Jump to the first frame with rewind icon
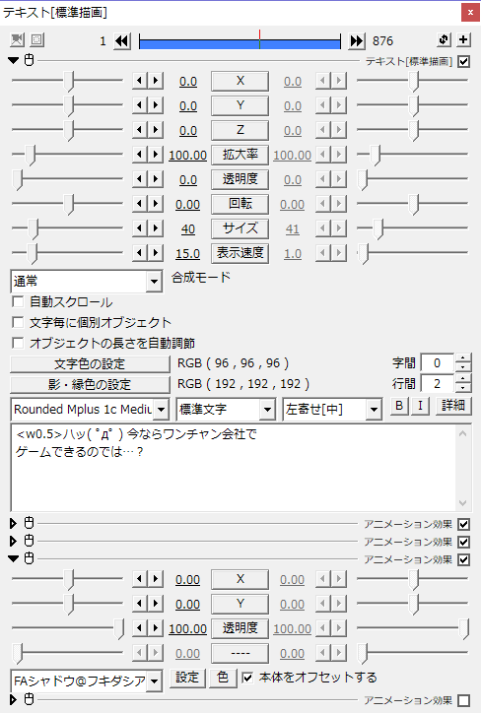The height and width of the screenshot is (713, 481). click(x=121, y=41)
